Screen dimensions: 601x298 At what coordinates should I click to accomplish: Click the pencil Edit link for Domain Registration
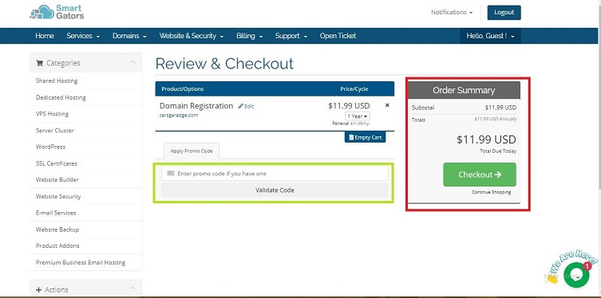pos(246,106)
